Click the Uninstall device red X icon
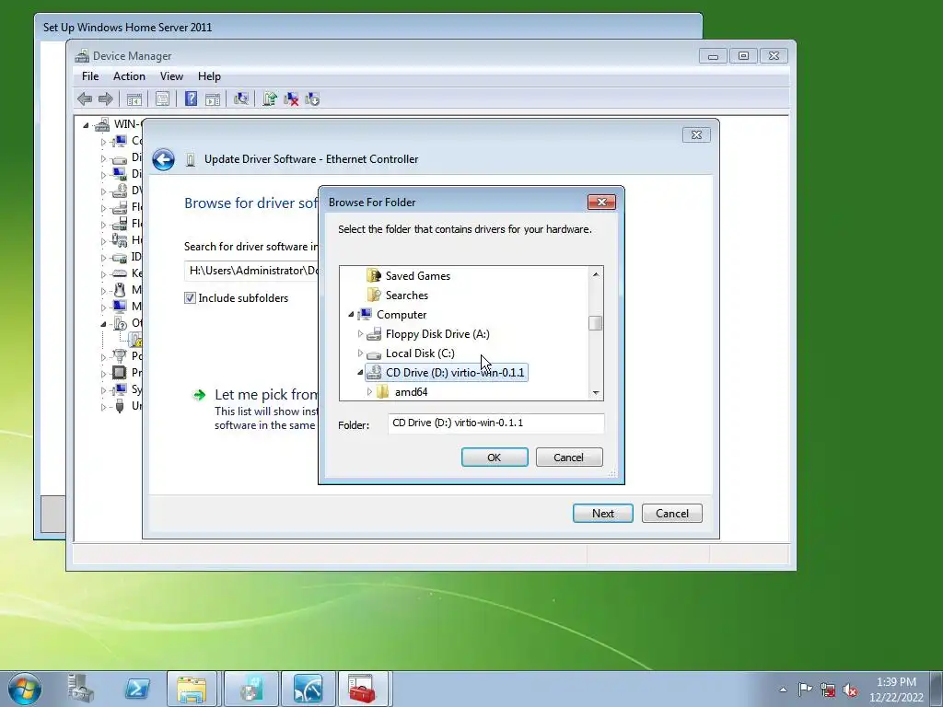 pos(291,99)
